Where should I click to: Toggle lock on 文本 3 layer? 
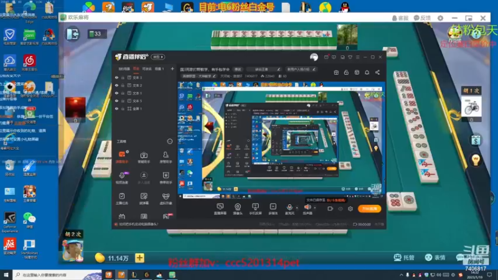coord(123,77)
